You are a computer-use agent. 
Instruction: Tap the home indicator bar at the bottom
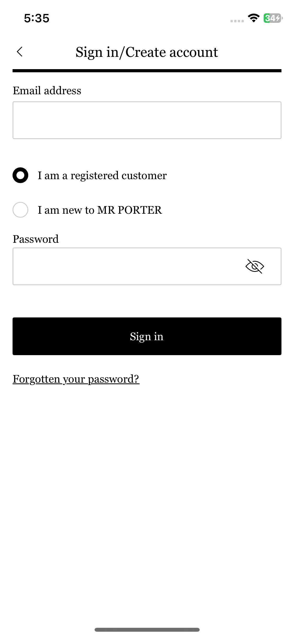pos(147,630)
